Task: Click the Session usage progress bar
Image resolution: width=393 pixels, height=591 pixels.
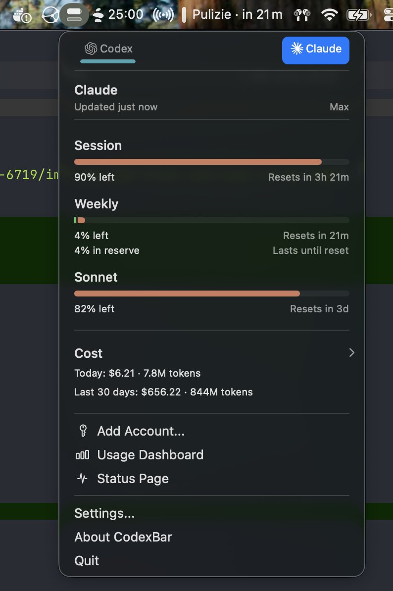Action: click(x=212, y=162)
